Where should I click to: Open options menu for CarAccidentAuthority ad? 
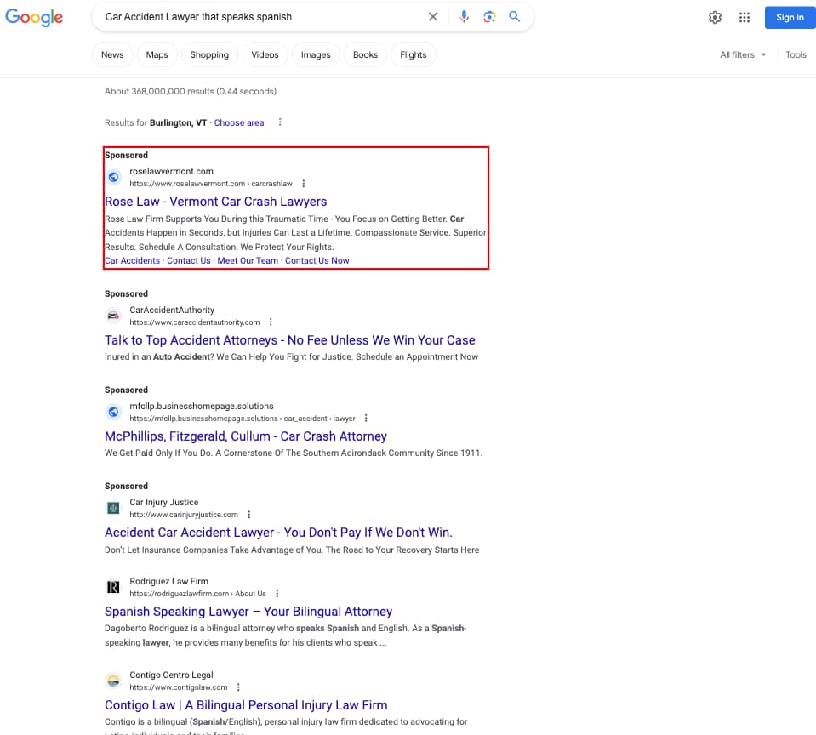(x=271, y=322)
